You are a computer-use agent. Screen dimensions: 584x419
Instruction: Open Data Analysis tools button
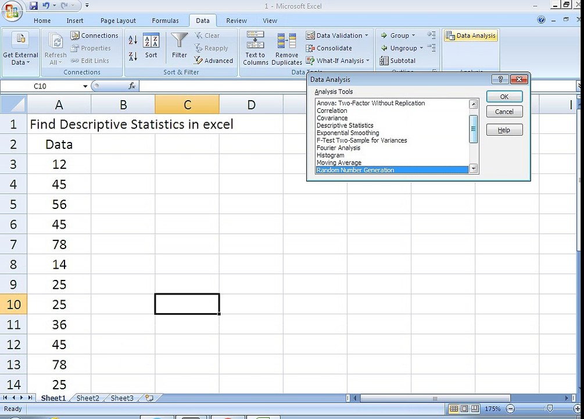coord(471,35)
